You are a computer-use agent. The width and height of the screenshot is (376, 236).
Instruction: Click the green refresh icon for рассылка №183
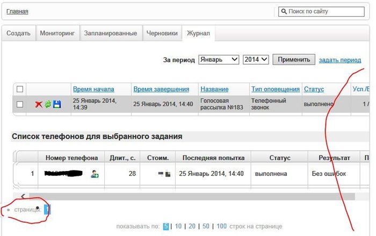(x=48, y=104)
